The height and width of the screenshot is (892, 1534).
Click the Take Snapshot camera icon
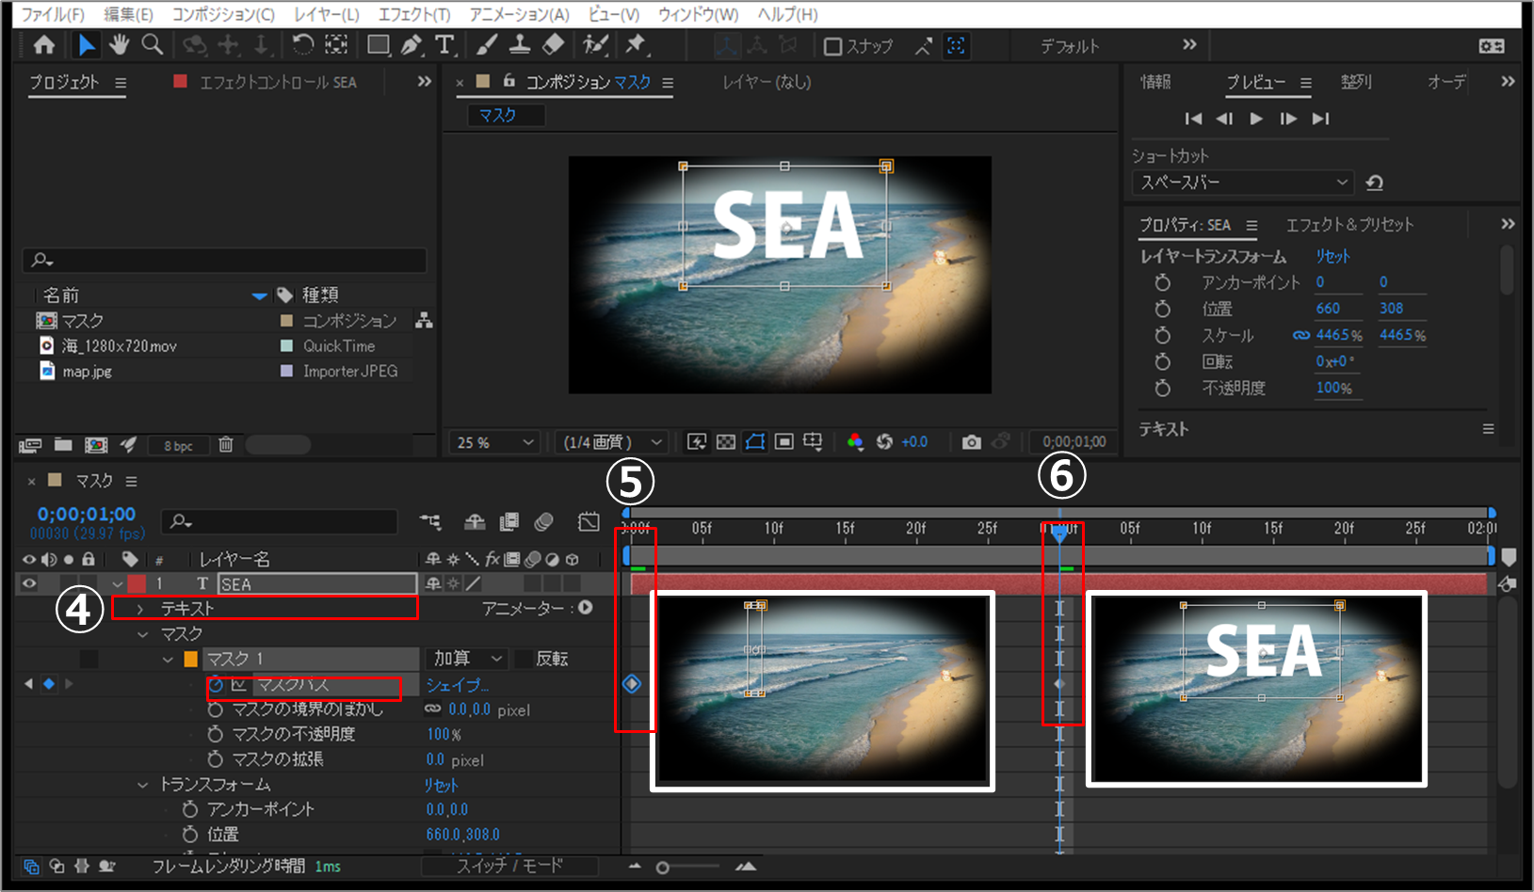pos(971,442)
